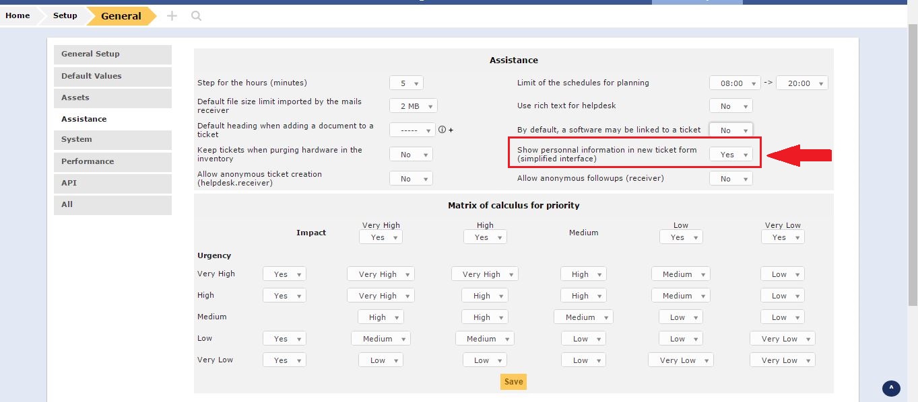Open priority for Very High urgency, Low impact
Screen dimensions: 918x402
coord(681,274)
